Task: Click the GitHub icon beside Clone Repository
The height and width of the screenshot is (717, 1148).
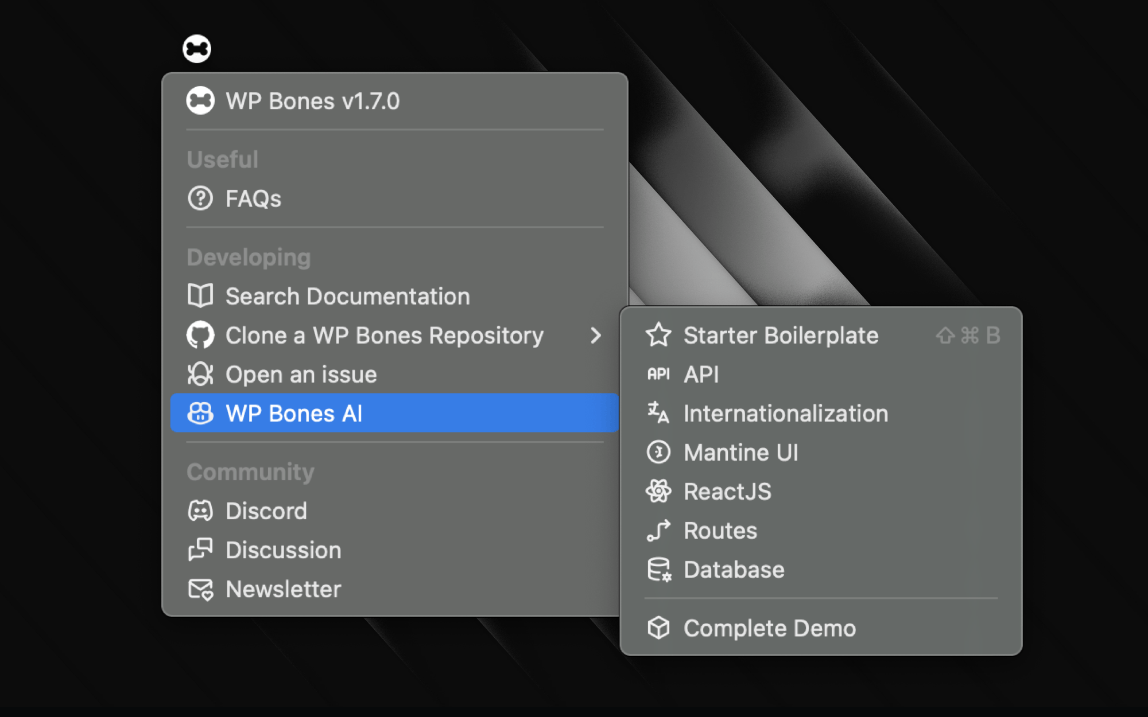Action: click(200, 336)
